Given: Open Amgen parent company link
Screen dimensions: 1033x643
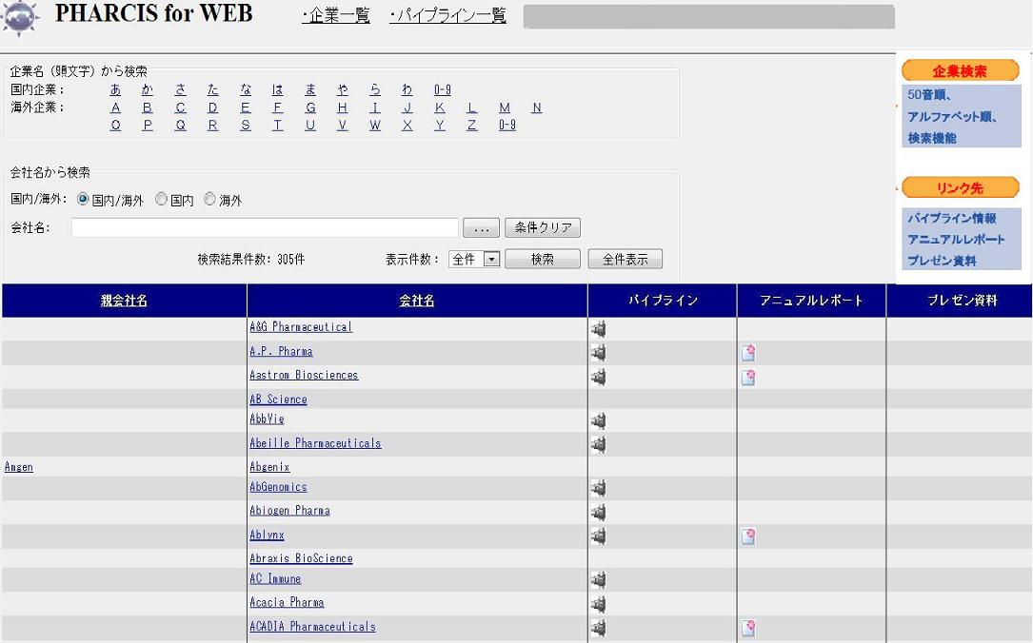Looking at the screenshot, I should (x=18, y=467).
